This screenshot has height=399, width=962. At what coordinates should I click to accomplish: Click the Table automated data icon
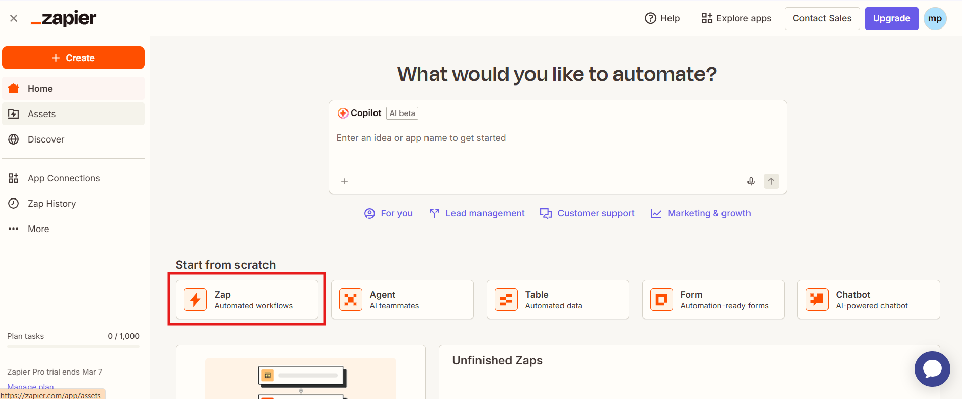point(506,300)
